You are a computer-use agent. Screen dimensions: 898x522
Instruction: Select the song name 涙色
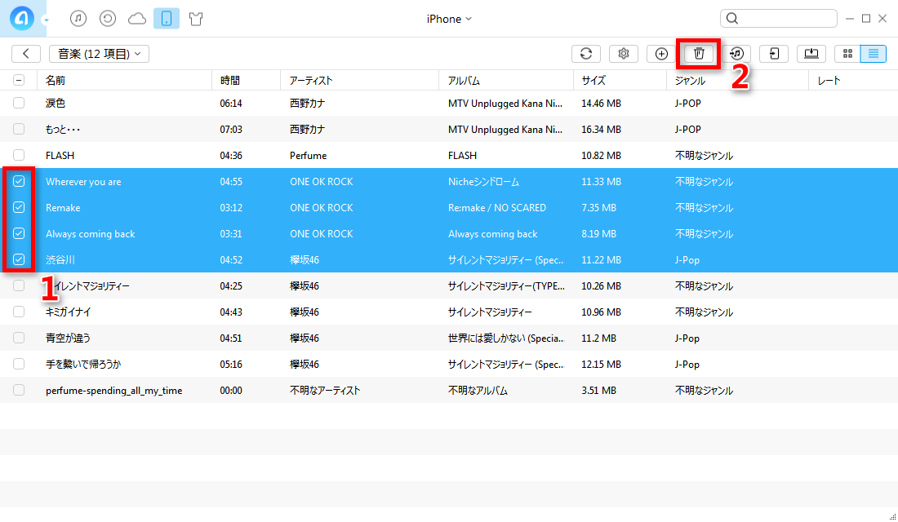[56, 103]
